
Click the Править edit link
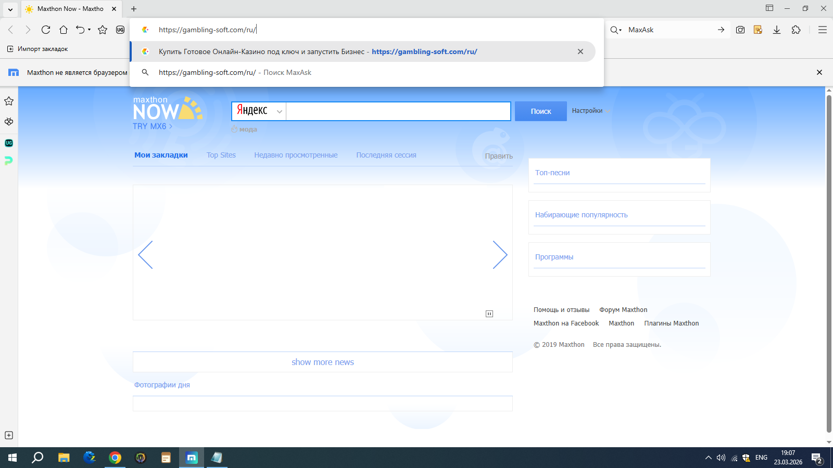(x=499, y=156)
